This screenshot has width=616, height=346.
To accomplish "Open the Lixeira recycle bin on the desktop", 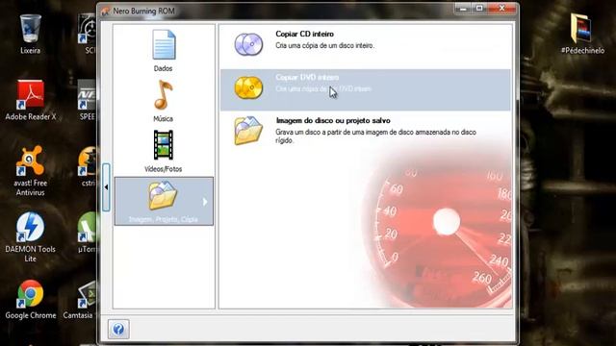I will (x=30, y=35).
